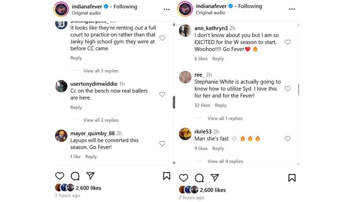Image resolution: width=360 pixels, height=202 pixels.
Task: Open left panel three-dot more options menu
Action: pos(166,10)
